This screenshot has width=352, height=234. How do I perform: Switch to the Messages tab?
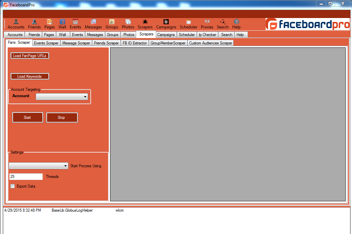click(95, 35)
